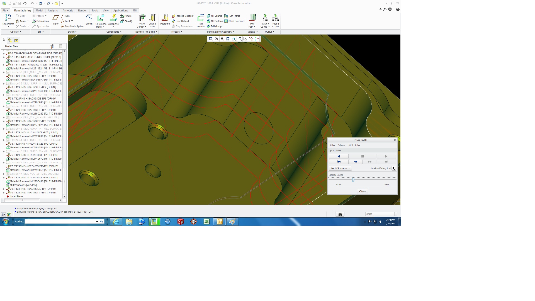The height and width of the screenshot is (301, 535).
Task: Rewind to start in Play Path dialog
Action: coord(339,162)
